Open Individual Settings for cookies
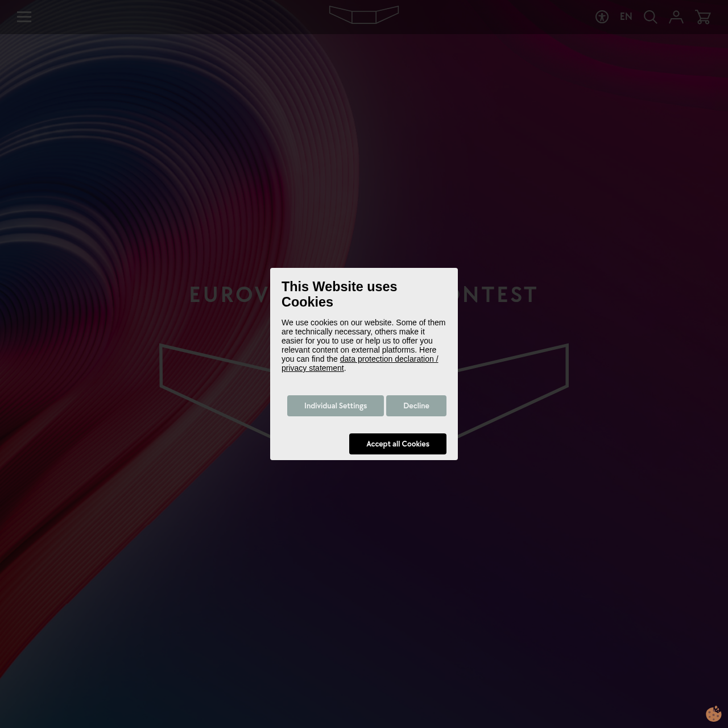 click(x=335, y=406)
